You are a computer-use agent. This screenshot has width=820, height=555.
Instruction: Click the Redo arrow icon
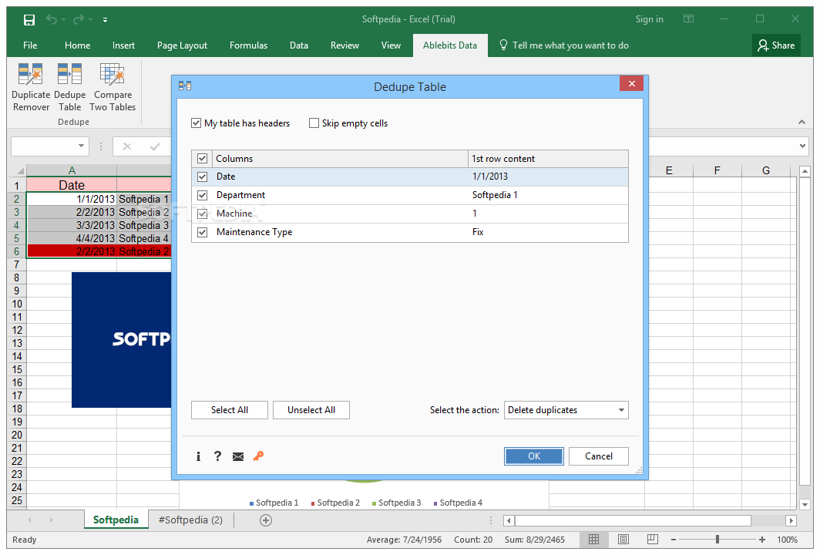(79, 19)
